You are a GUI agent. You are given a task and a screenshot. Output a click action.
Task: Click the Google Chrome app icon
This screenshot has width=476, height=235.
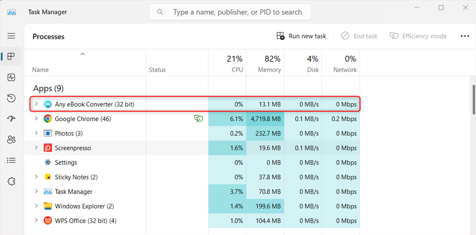[48, 119]
